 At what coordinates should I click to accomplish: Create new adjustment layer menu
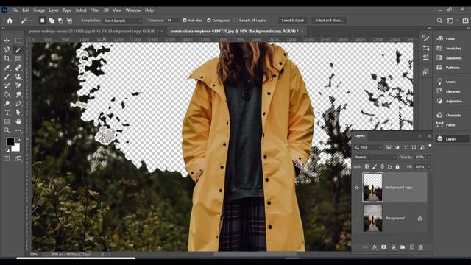(393, 247)
